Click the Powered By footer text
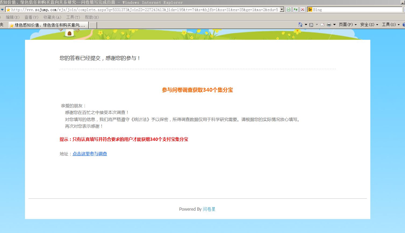This screenshot has width=405, height=233. click(190, 209)
